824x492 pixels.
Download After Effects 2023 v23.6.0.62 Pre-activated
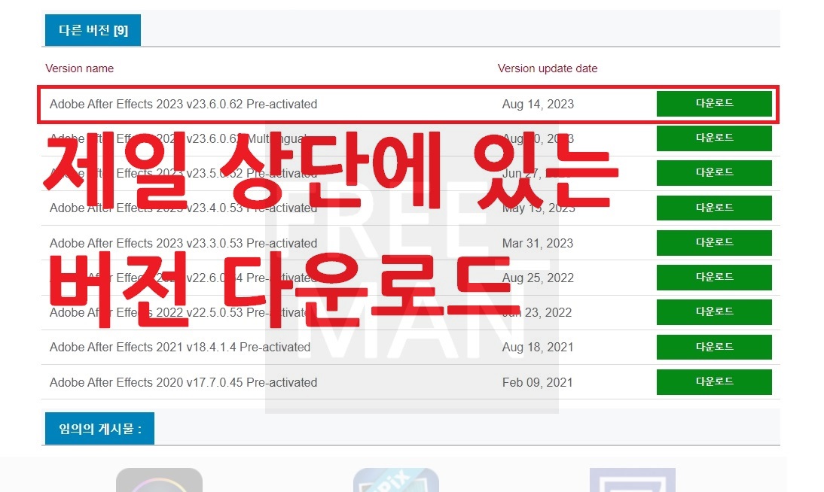click(713, 103)
